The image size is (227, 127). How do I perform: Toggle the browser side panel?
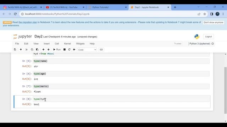tap(212, 14)
